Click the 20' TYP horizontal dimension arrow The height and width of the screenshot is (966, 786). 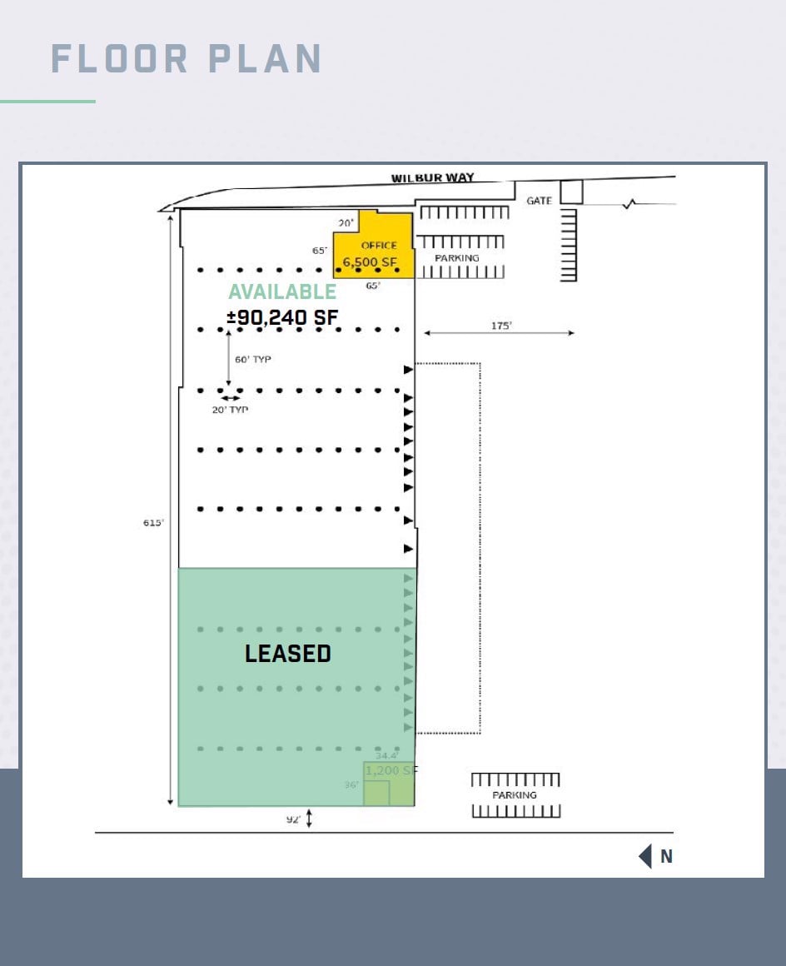pyautogui.click(x=230, y=398)
